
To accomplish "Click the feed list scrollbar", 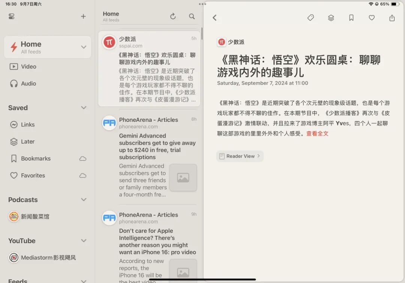I will 202,34.
